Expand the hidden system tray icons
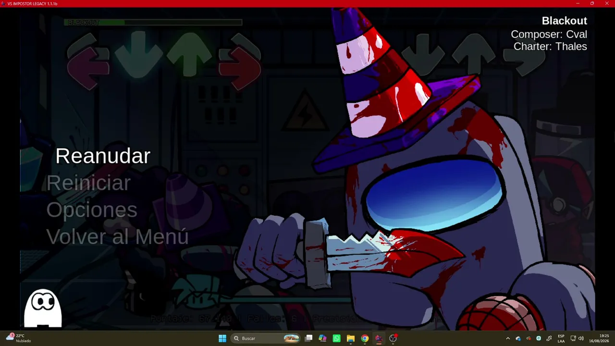This screenshot has height=346, width=615. coord(508,338)
